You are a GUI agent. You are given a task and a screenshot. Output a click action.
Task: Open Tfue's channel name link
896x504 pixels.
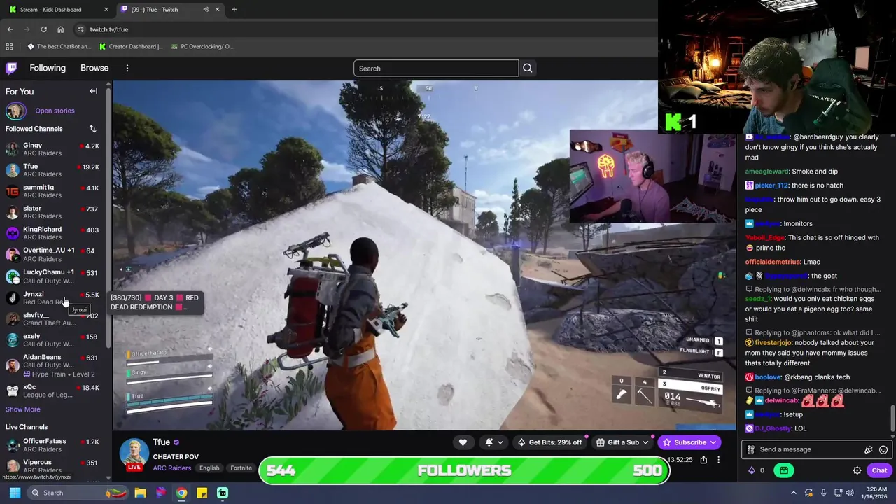pyautogui.click(x=162, y=442)
